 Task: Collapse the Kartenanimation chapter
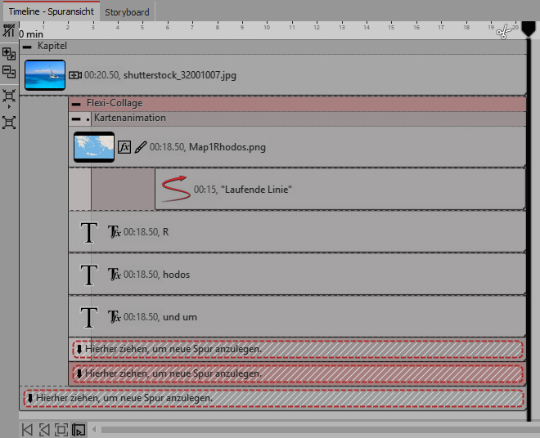tap(76, 118)
